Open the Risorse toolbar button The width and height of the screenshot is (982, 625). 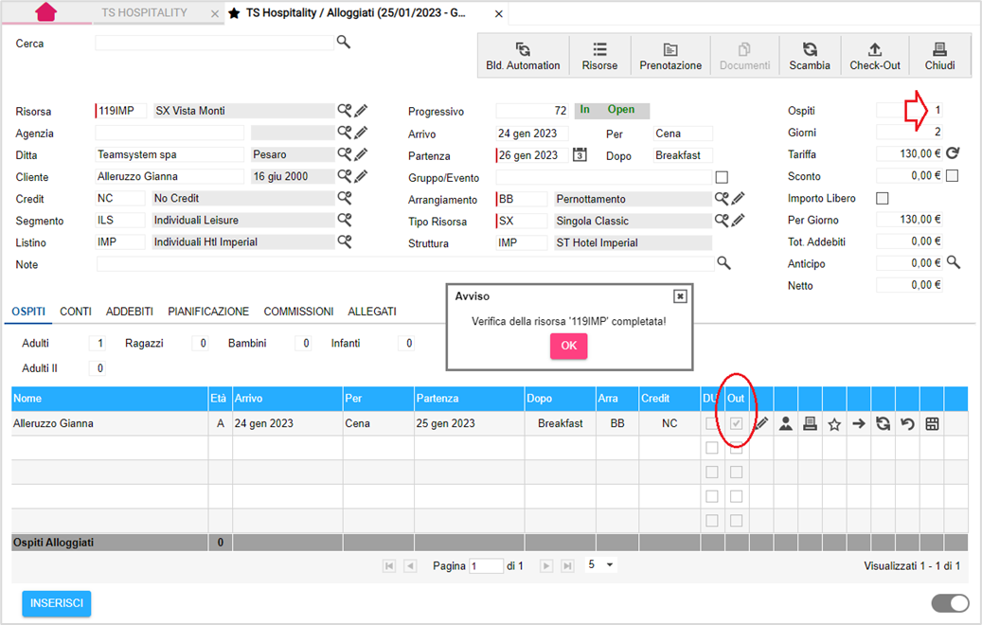tap(599, 56)
